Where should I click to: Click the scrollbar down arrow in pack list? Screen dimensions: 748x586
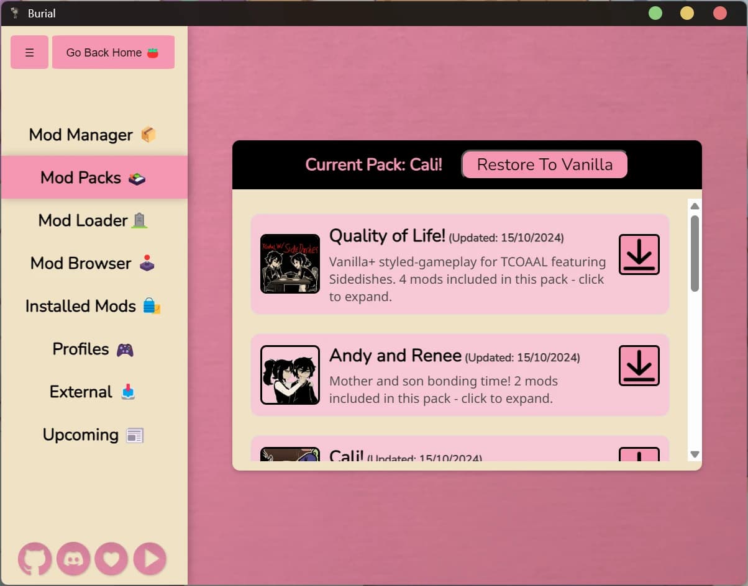(x=695, y=454)
